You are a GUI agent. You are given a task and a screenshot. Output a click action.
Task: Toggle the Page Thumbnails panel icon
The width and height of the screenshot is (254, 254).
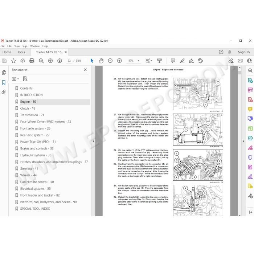[4, 73]
